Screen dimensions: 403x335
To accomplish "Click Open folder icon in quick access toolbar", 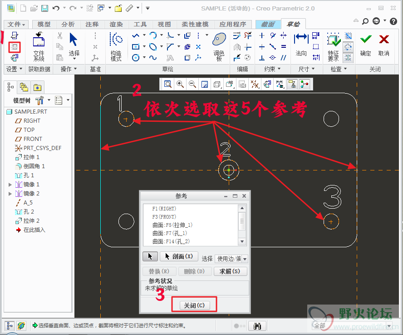I will point(34,9).
